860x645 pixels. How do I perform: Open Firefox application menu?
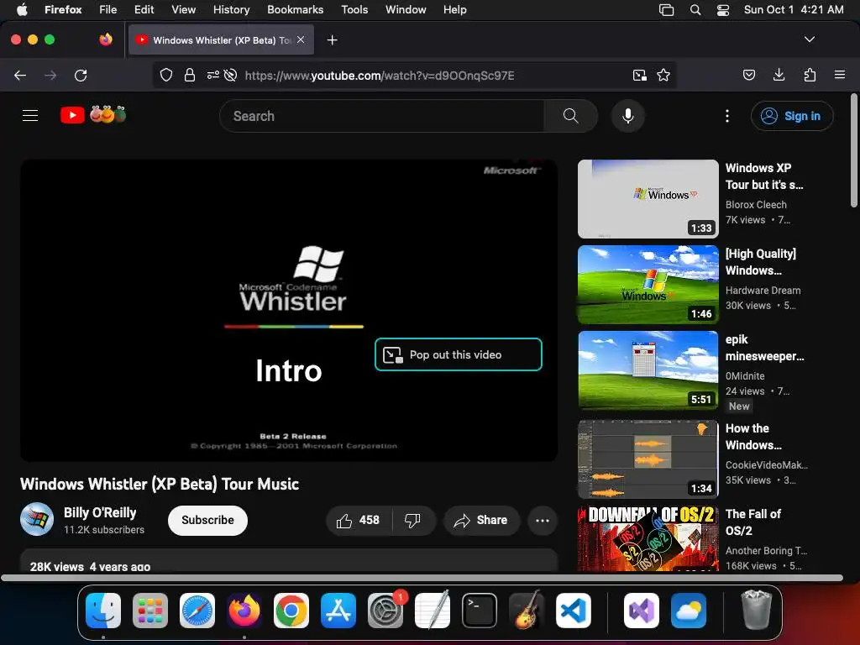(840, 75)
